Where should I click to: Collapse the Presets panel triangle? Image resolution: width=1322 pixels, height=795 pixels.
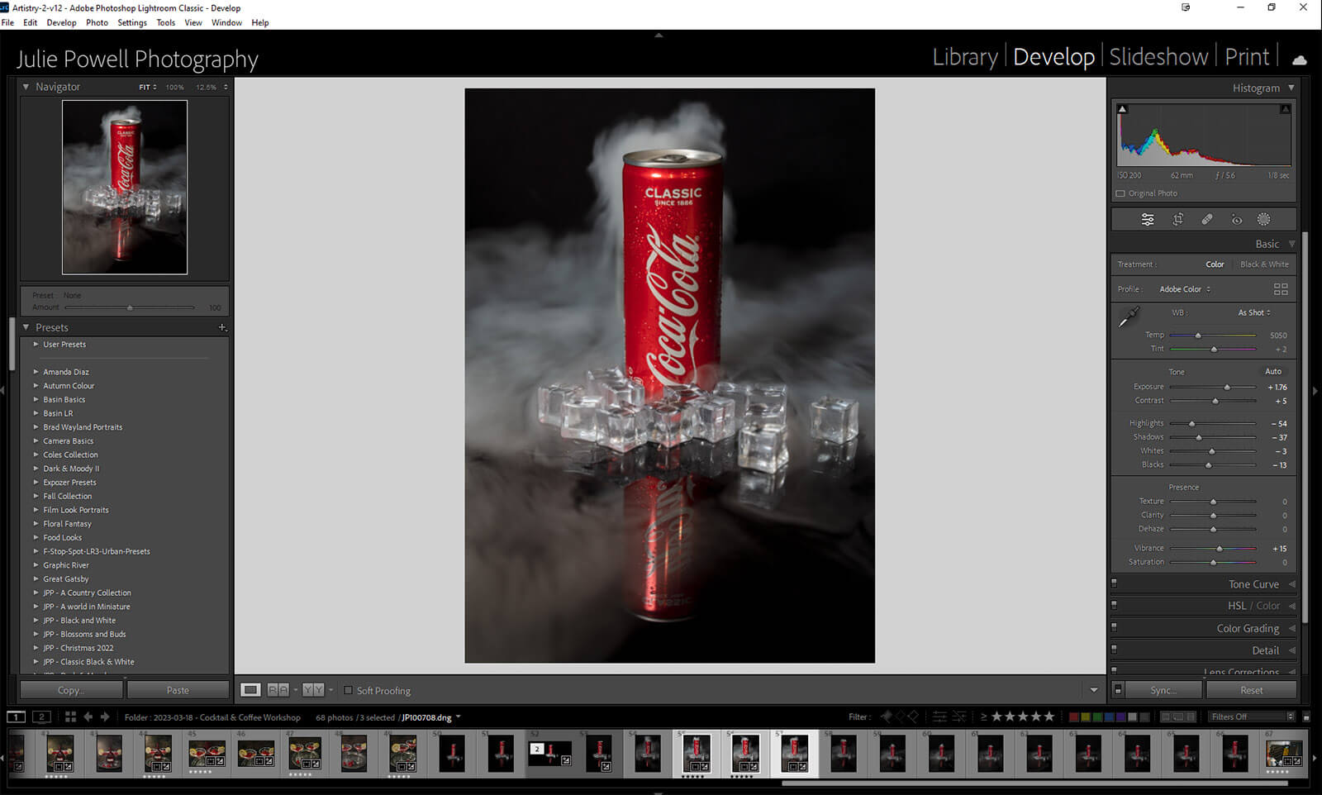[26, 328]
